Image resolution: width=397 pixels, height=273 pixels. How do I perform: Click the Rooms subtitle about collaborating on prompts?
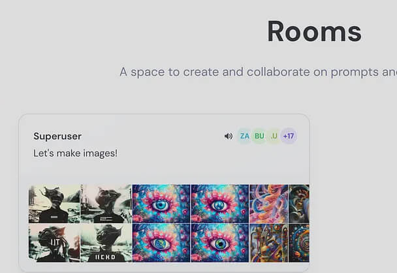coord(258,71)
